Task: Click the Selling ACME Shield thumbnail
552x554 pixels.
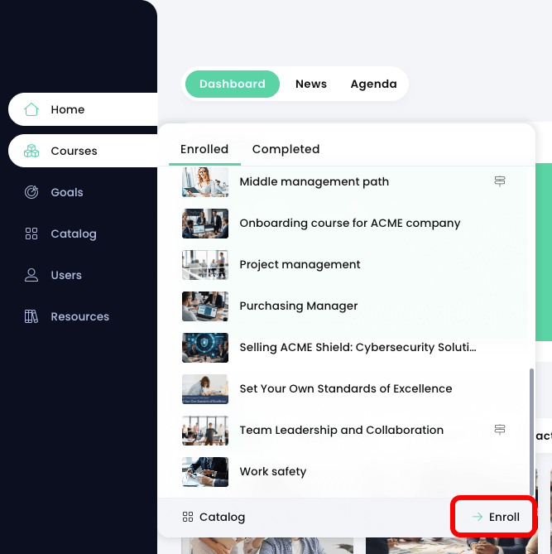Action: pyautogui.click(x=205, y=347)
